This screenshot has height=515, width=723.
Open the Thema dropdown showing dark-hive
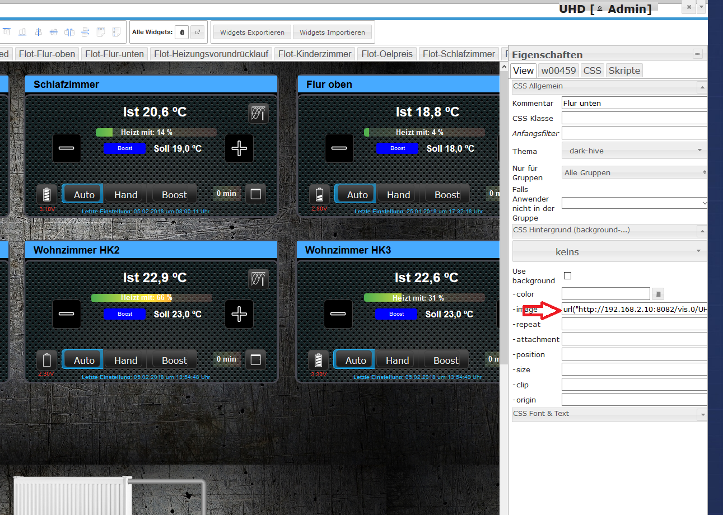point(634,151)
